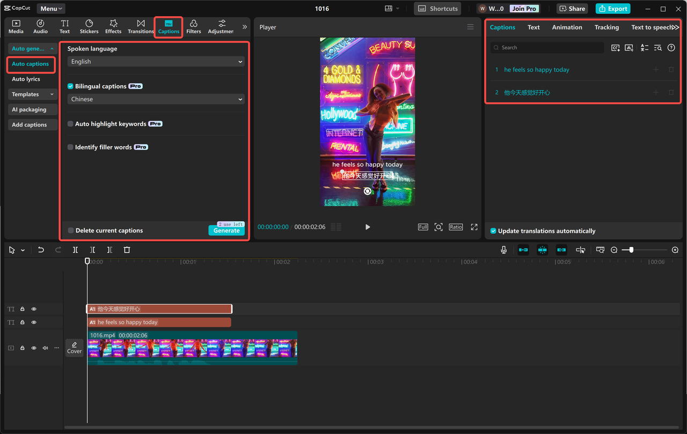Disable Update translations automatically
Viewport: 687px width, 434px height.
coord(493,231)
